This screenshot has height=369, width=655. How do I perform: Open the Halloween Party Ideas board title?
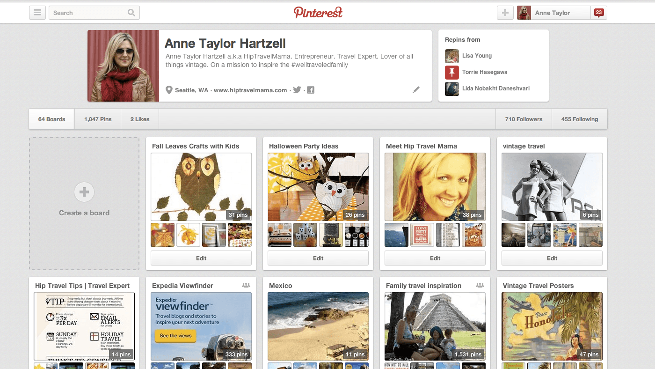coord(304,146)
